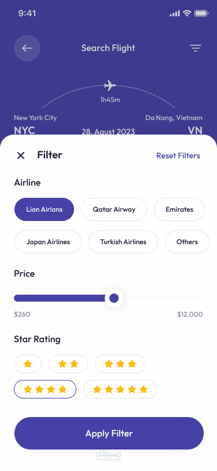Screen dimensions: 217x471
Task: Click Reset Filters link
Action: [178, 155]
